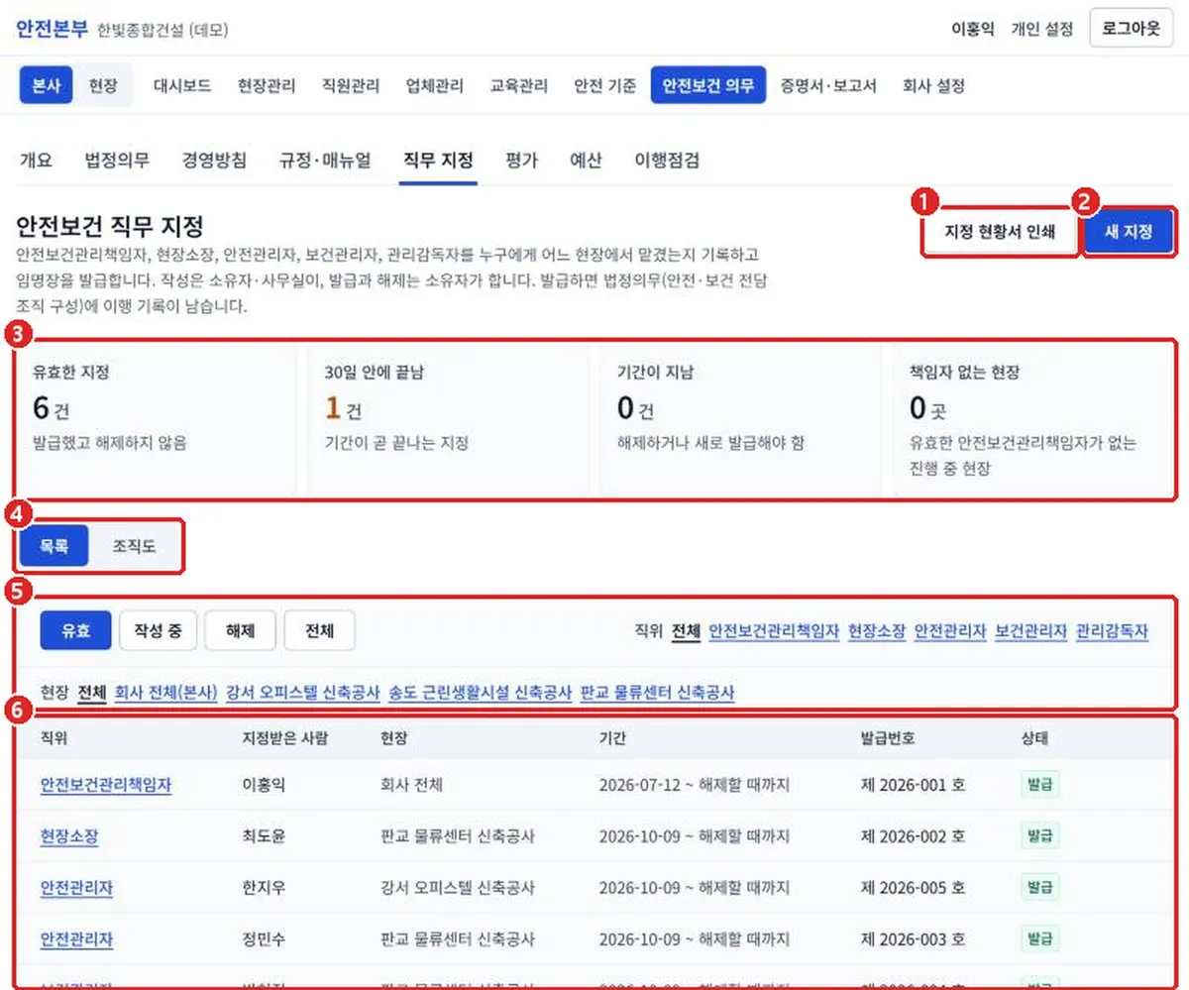1189x990 pixels.
Task: Click the 새 지정 button
Action: coord(1129,234)
